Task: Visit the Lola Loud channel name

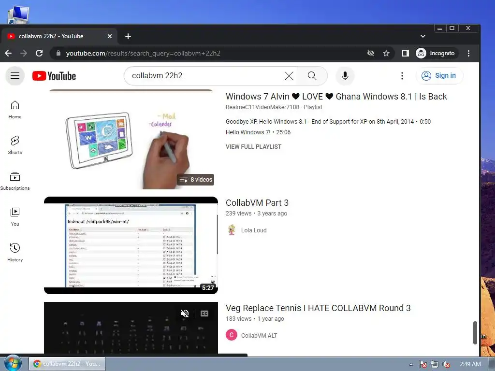Action: 254,230
